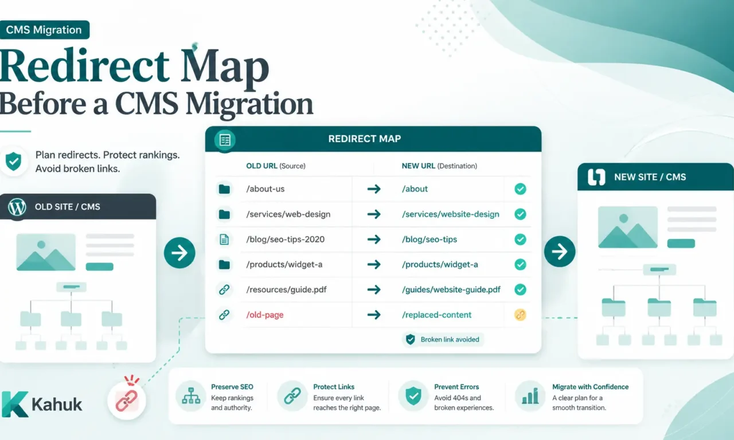Viewport: 734px width, 440px height.
Task: Click the image placeholder in Old Site card
Action: 46,252
